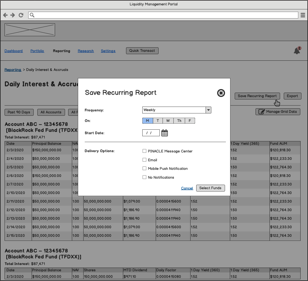Enable Mobile Push Notification checkbox
This screenshot has width=308, height=281.
point(144,168)
